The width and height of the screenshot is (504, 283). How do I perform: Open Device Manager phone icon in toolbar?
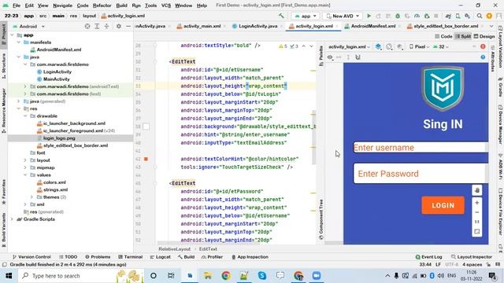[458, 16]
